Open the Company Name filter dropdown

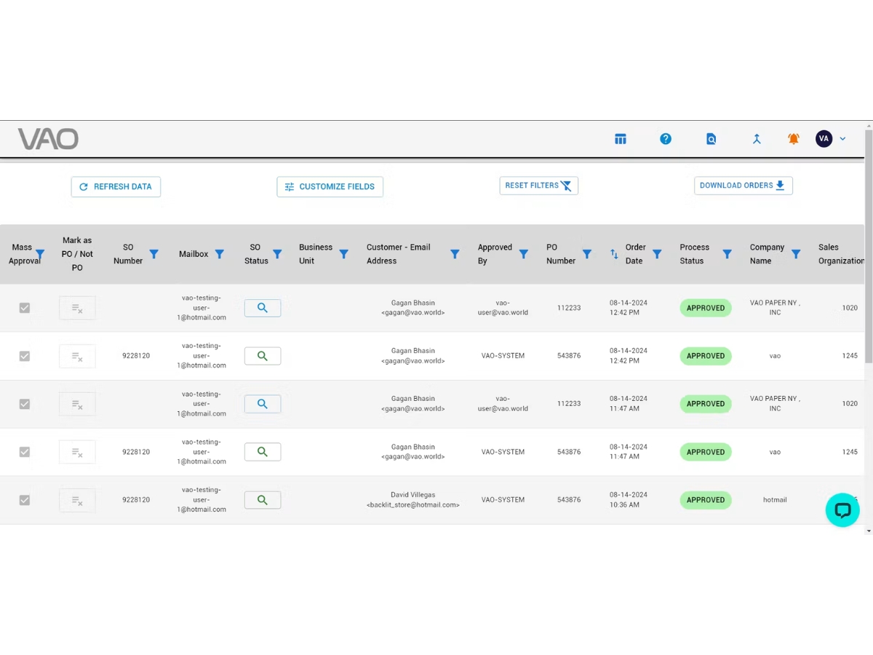click(796, 254)
